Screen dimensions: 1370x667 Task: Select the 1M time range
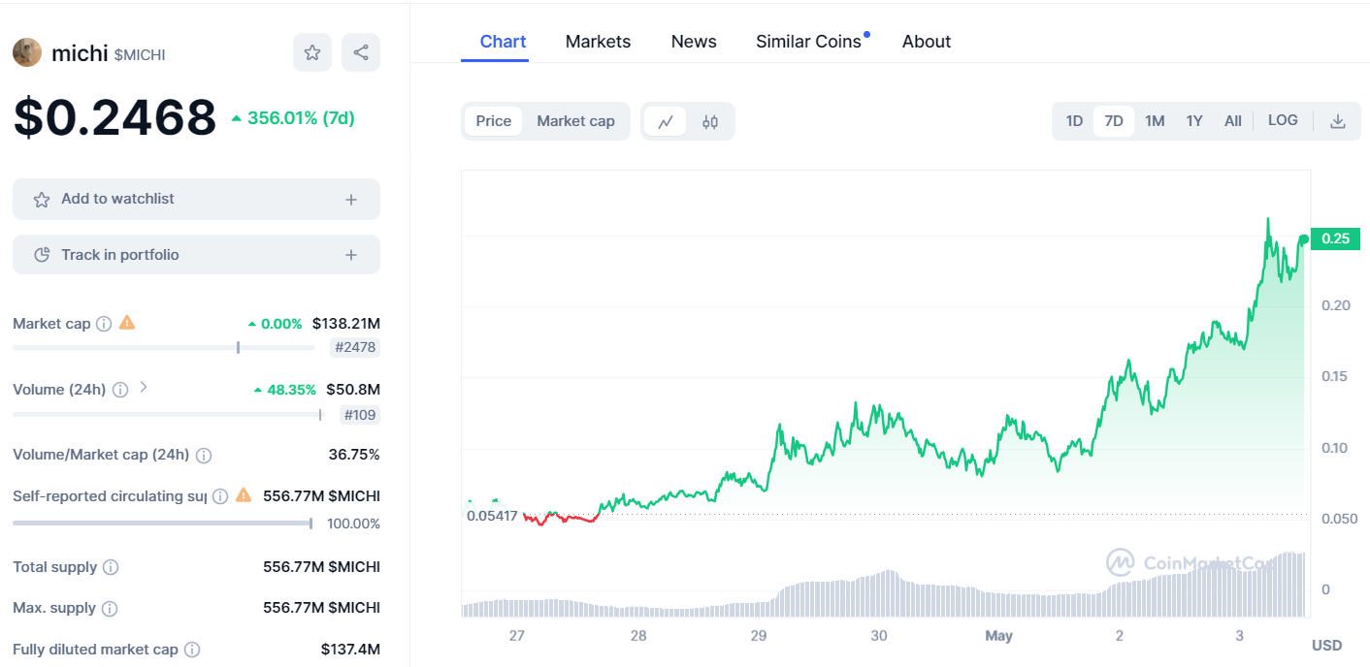coord(1155,121)
